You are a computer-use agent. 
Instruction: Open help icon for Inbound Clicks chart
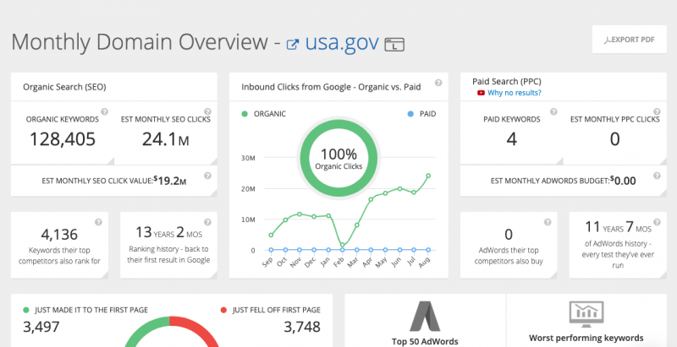point(438,83)
